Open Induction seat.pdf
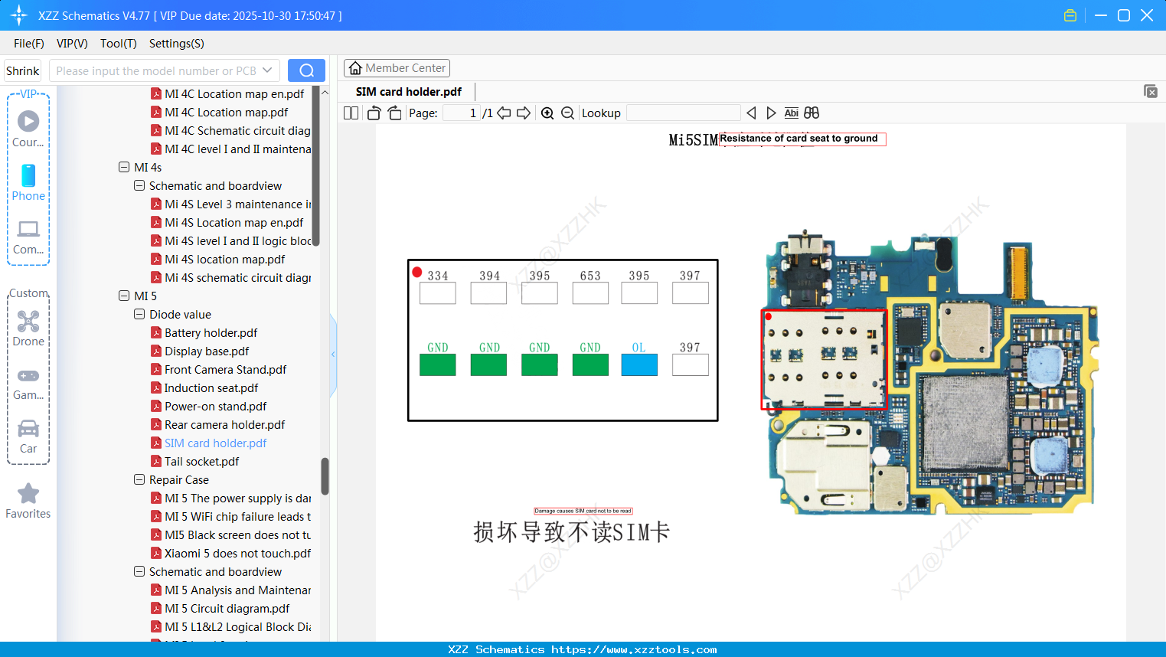The height and width of the screenshot is (657, 1166). coord(211,388)
